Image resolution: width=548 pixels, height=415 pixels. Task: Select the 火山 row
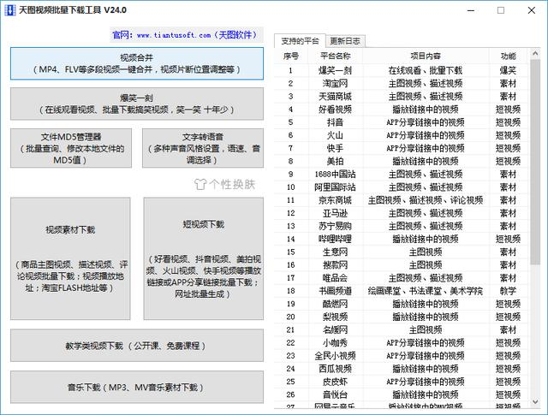click(402, 135)
